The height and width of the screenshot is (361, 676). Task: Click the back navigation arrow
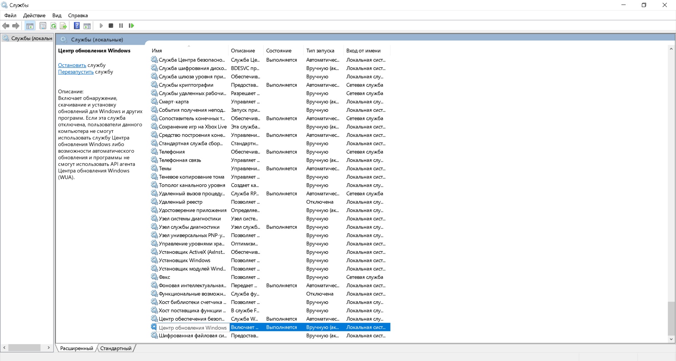click(x=6, y=26)
